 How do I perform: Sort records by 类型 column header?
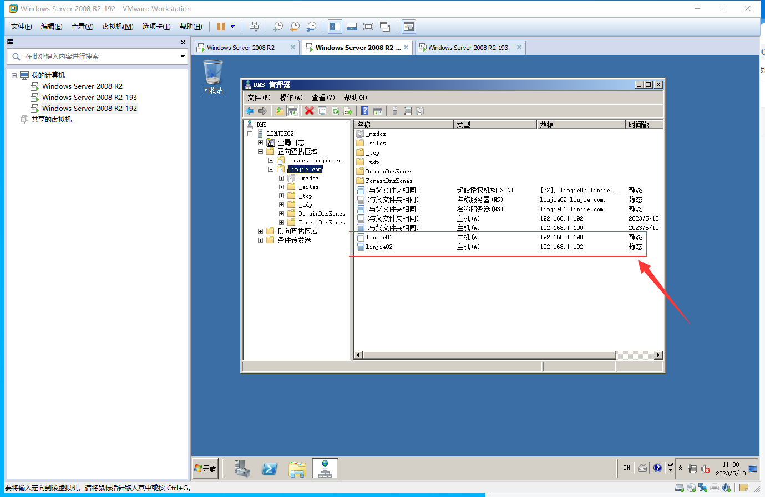[495, 125]
